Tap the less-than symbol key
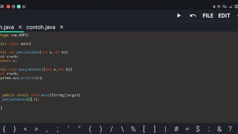Screen dimensions: 238x134 click(25, 129)
